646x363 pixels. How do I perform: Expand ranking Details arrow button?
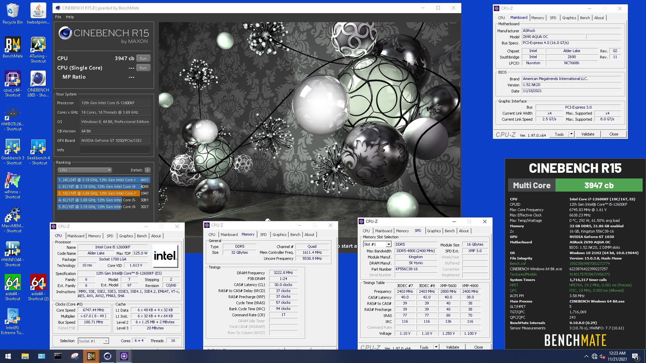click(148, 170)
